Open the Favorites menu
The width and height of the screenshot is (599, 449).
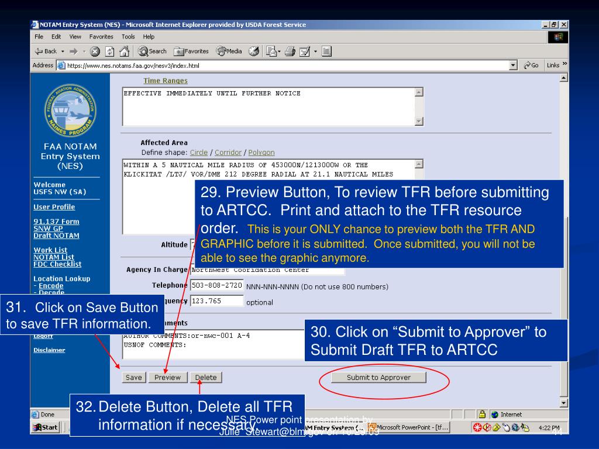point(101,37)
